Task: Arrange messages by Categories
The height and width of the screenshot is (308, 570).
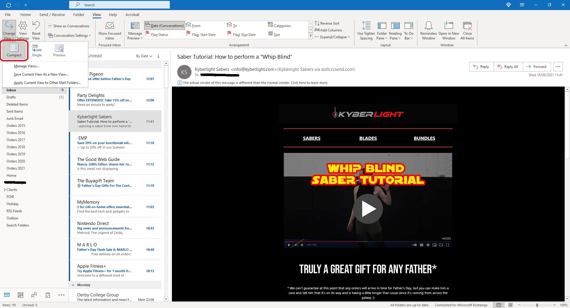Action: (x=279, y=25)
